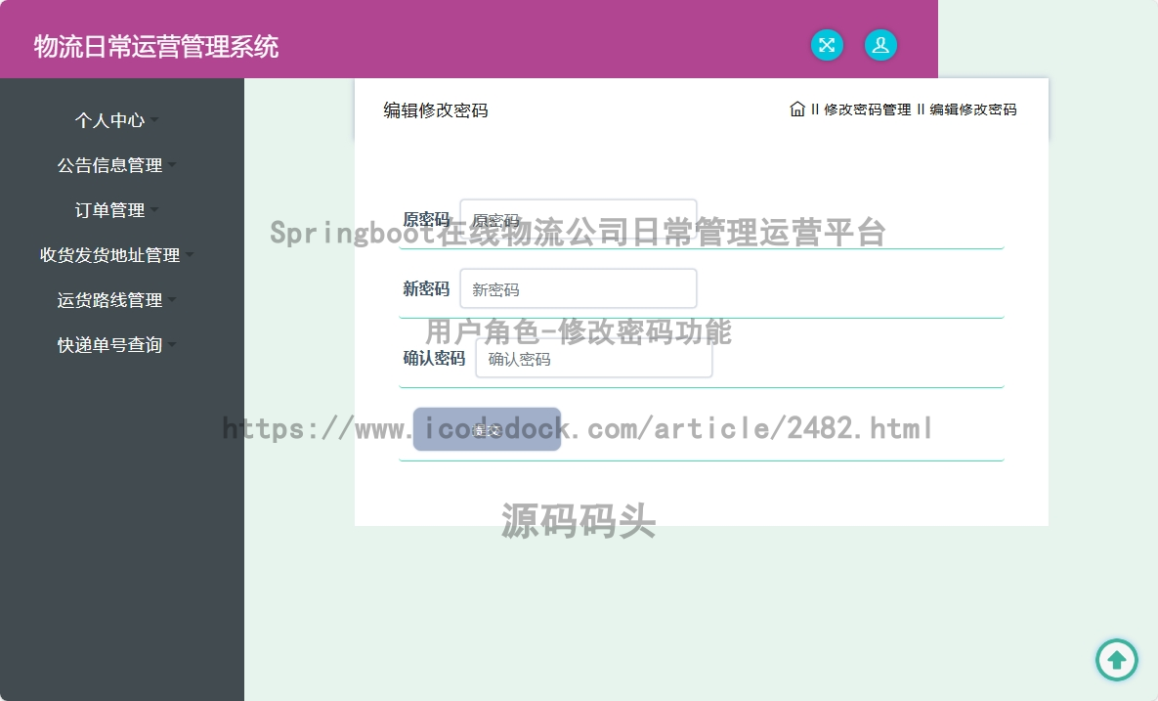Click the dropdown arrow beside 订单管理
The width and height of the screenshot is (1158, 701).
pos(154,210)
